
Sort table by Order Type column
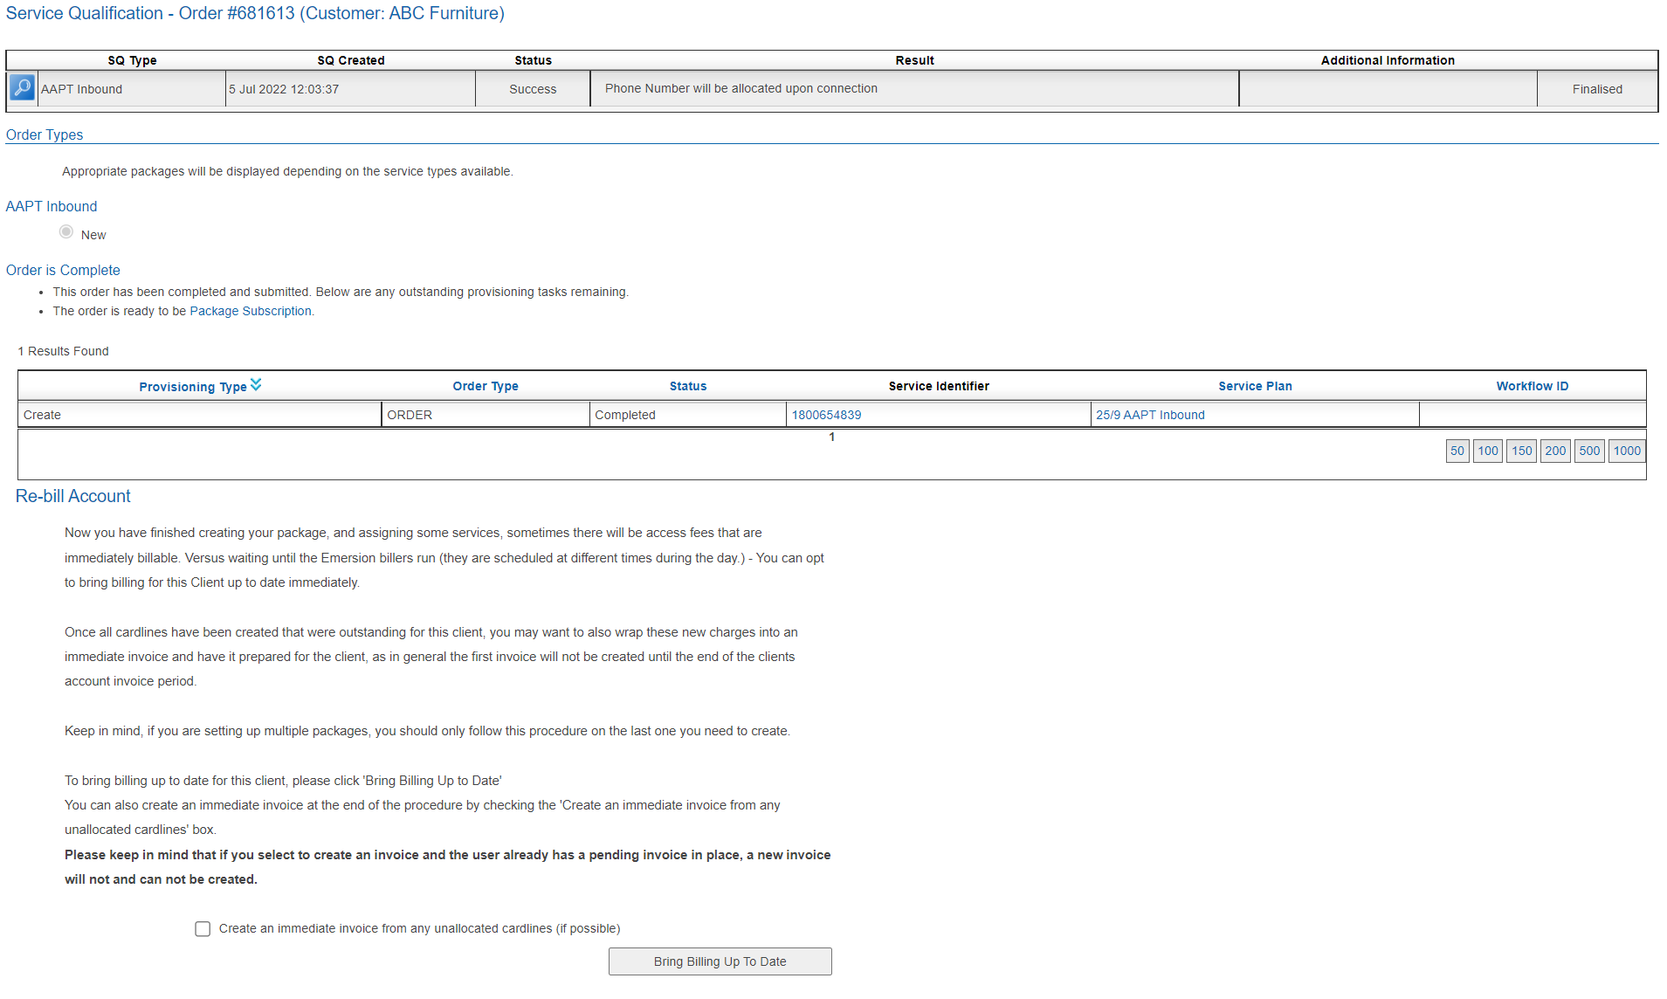tap(486, 386)
